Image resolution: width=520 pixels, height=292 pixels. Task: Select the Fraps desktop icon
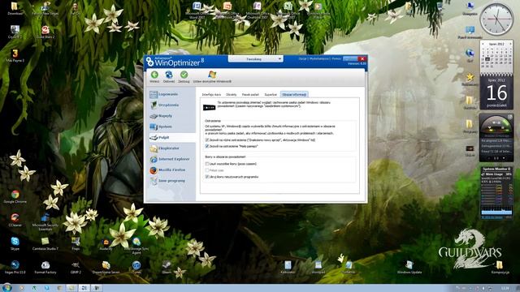[76, 243]
